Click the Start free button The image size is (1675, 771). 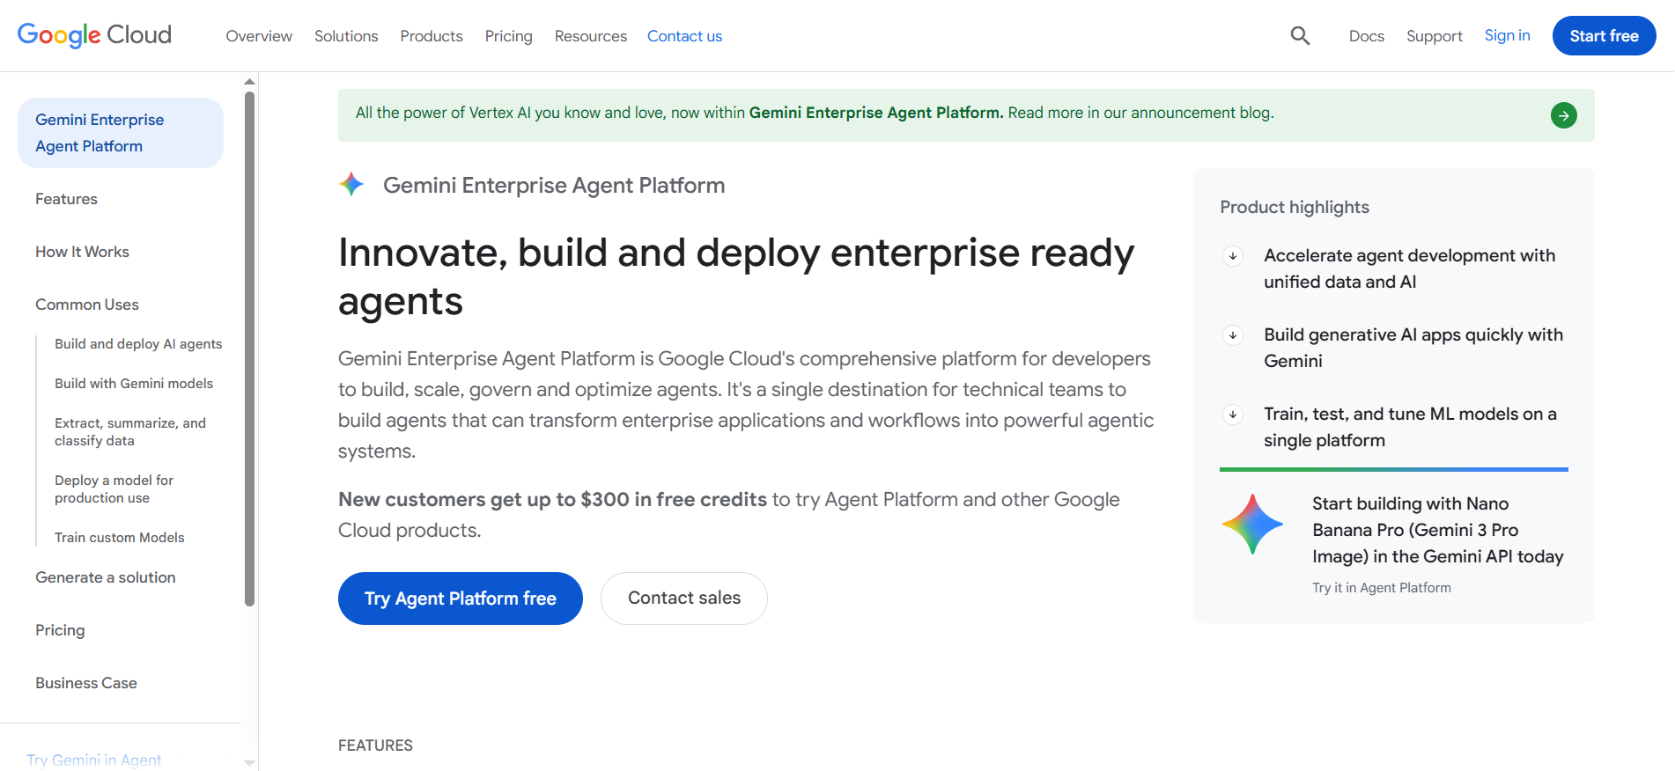tap(1603, 36)
